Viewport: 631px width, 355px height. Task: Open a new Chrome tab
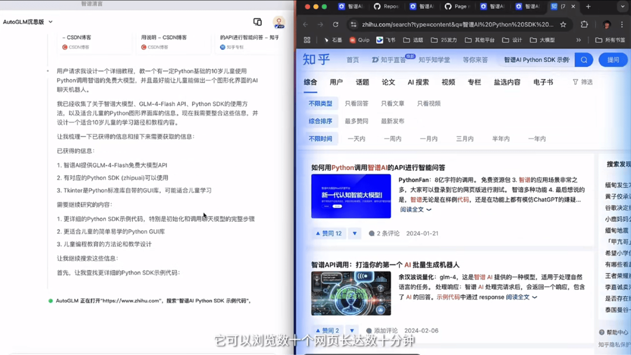coord(588,6)
